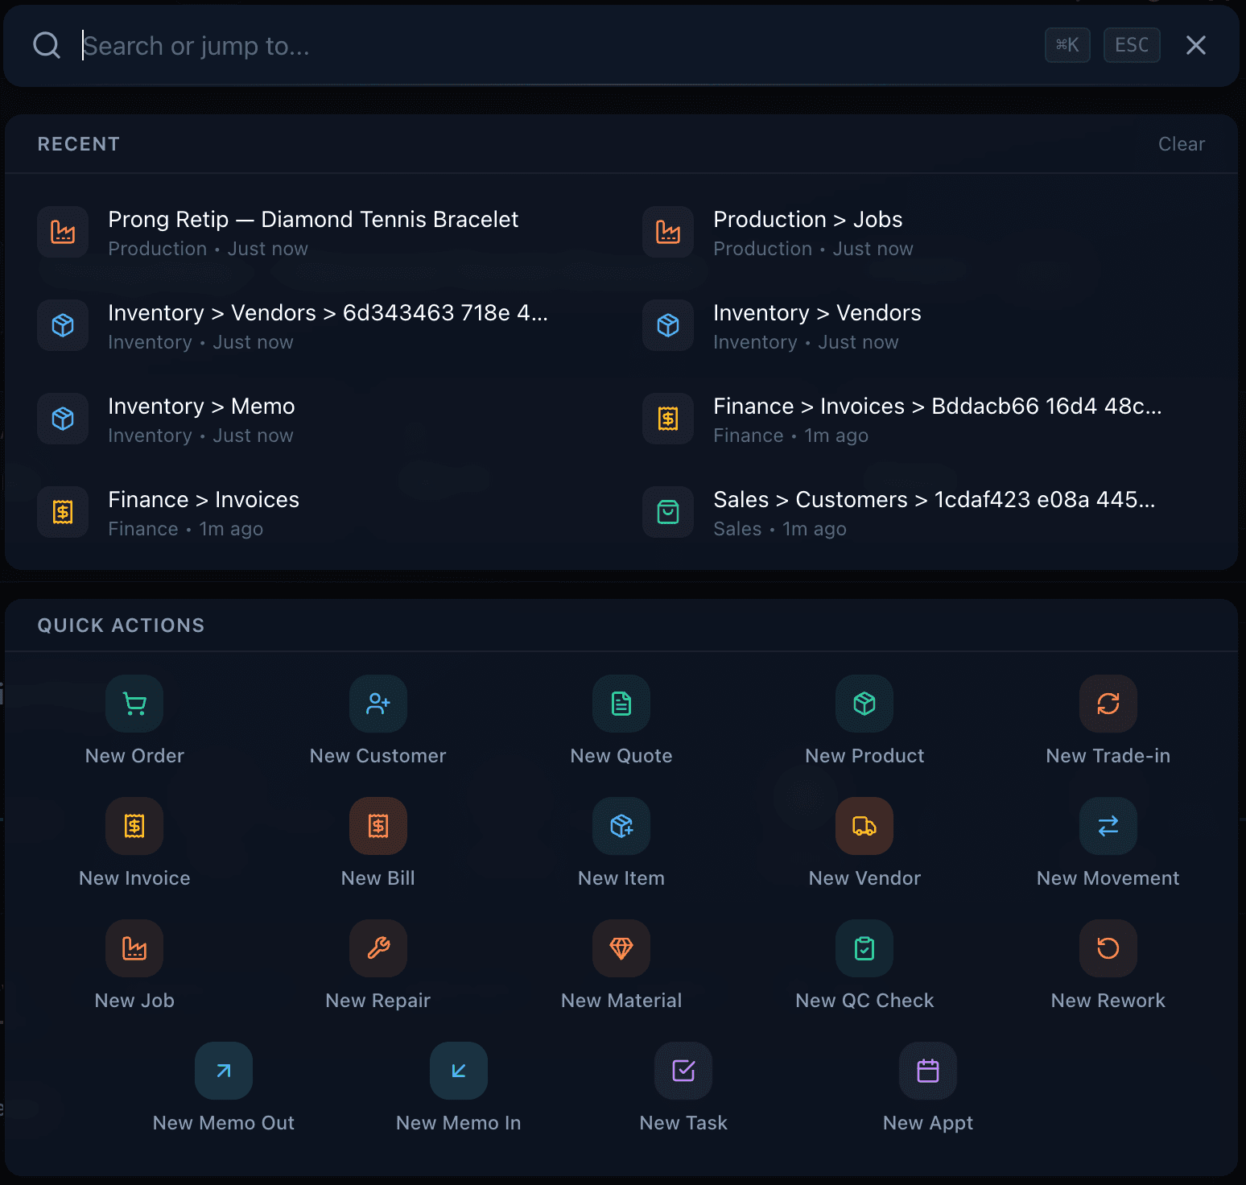Click the box icon beside Inventory > Memo
Viewport: 1246px width, 1185px height.
tap(63, 419)
